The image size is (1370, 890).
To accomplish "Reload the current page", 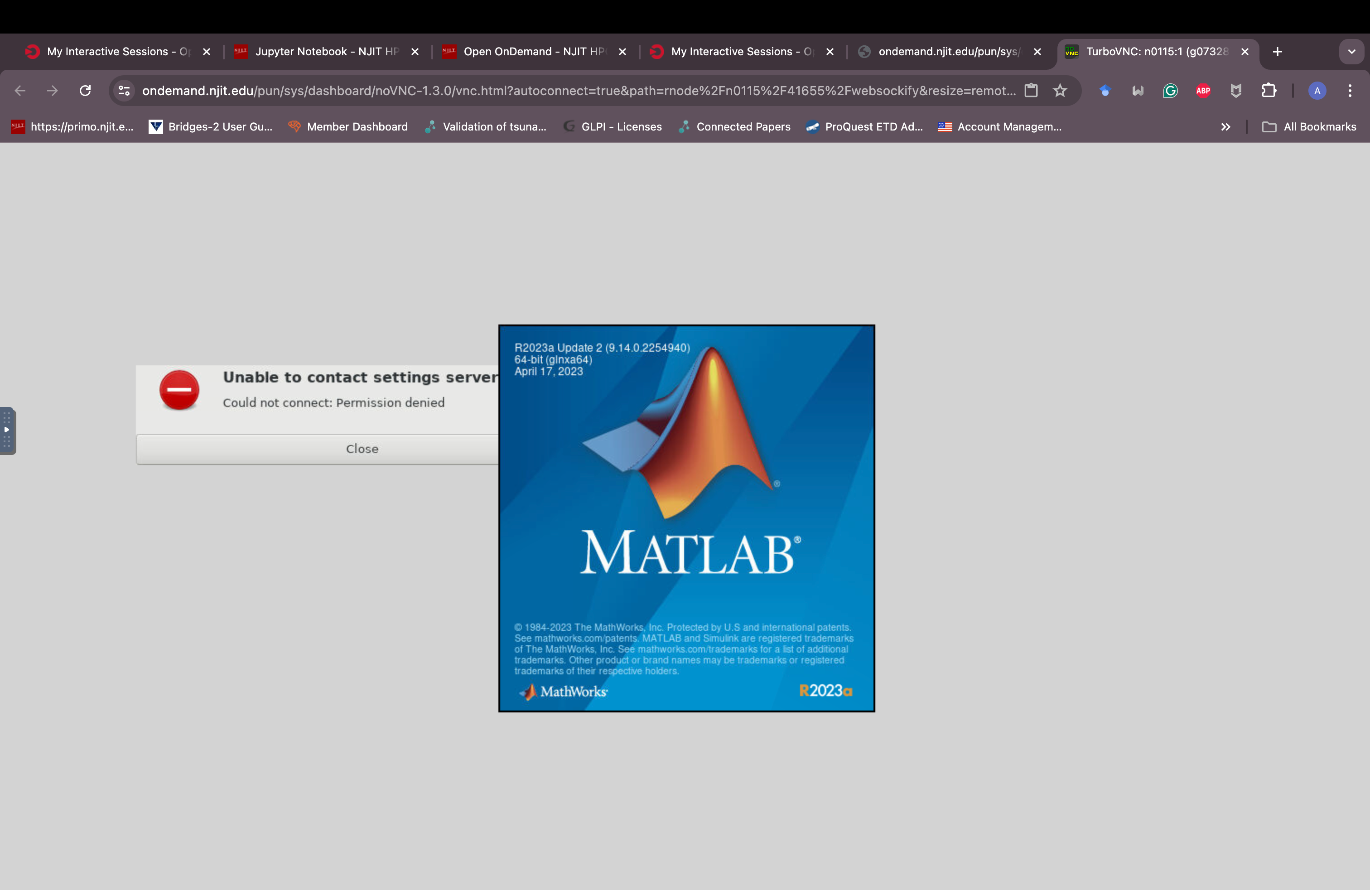I will coord(85,90).
